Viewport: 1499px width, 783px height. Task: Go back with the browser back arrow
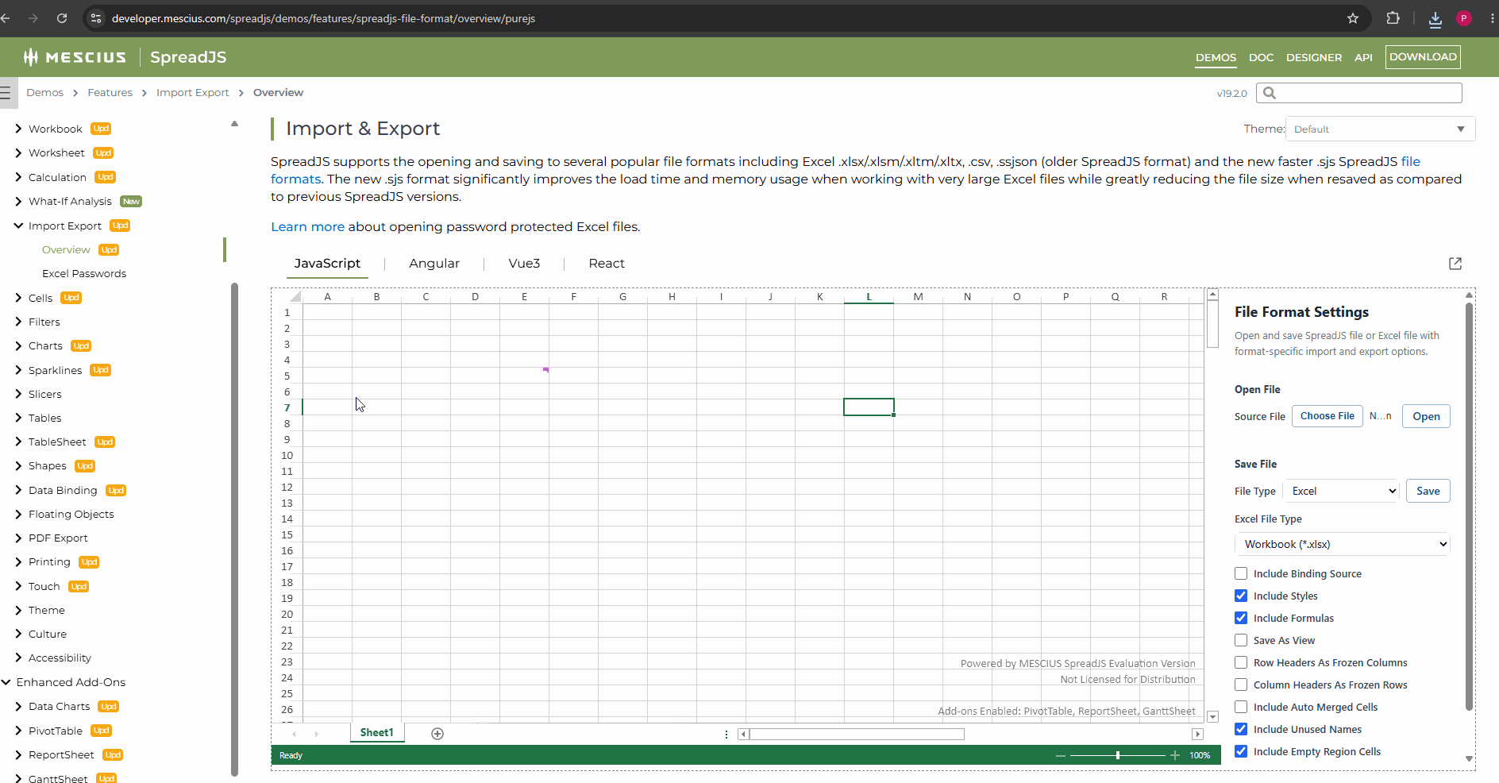[6, 18]
